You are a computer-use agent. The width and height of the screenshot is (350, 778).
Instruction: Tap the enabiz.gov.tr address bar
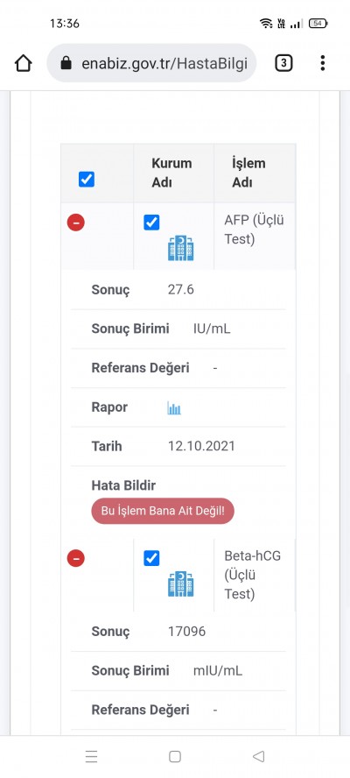coord(151,63)
